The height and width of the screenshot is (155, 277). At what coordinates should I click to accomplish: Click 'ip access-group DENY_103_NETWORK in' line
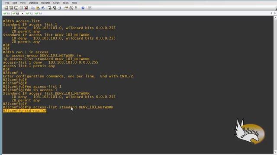[43, 56]
